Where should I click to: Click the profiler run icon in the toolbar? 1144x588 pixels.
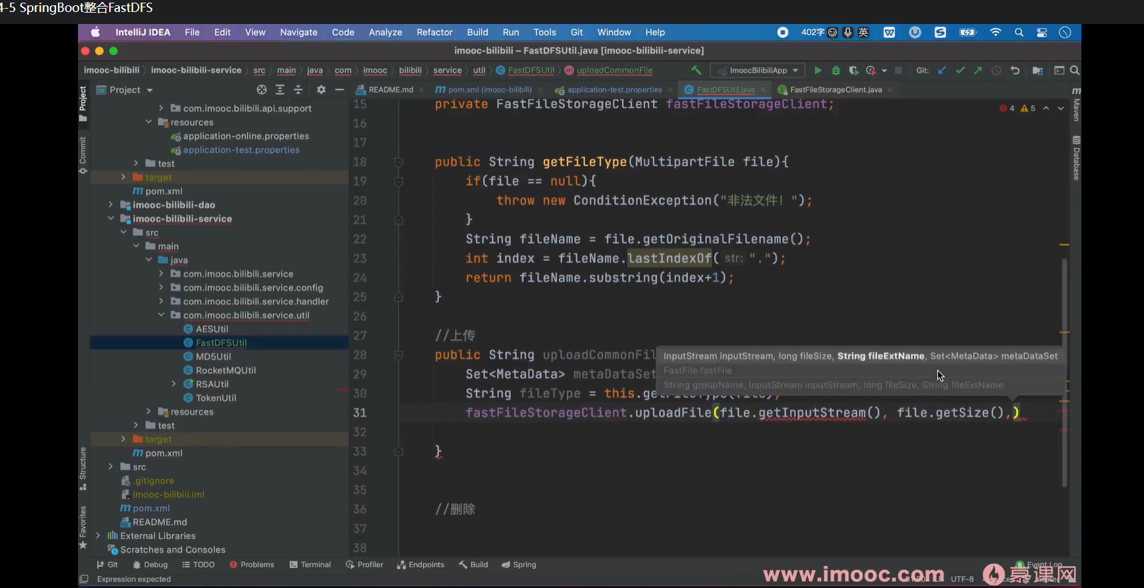[871, 70]
